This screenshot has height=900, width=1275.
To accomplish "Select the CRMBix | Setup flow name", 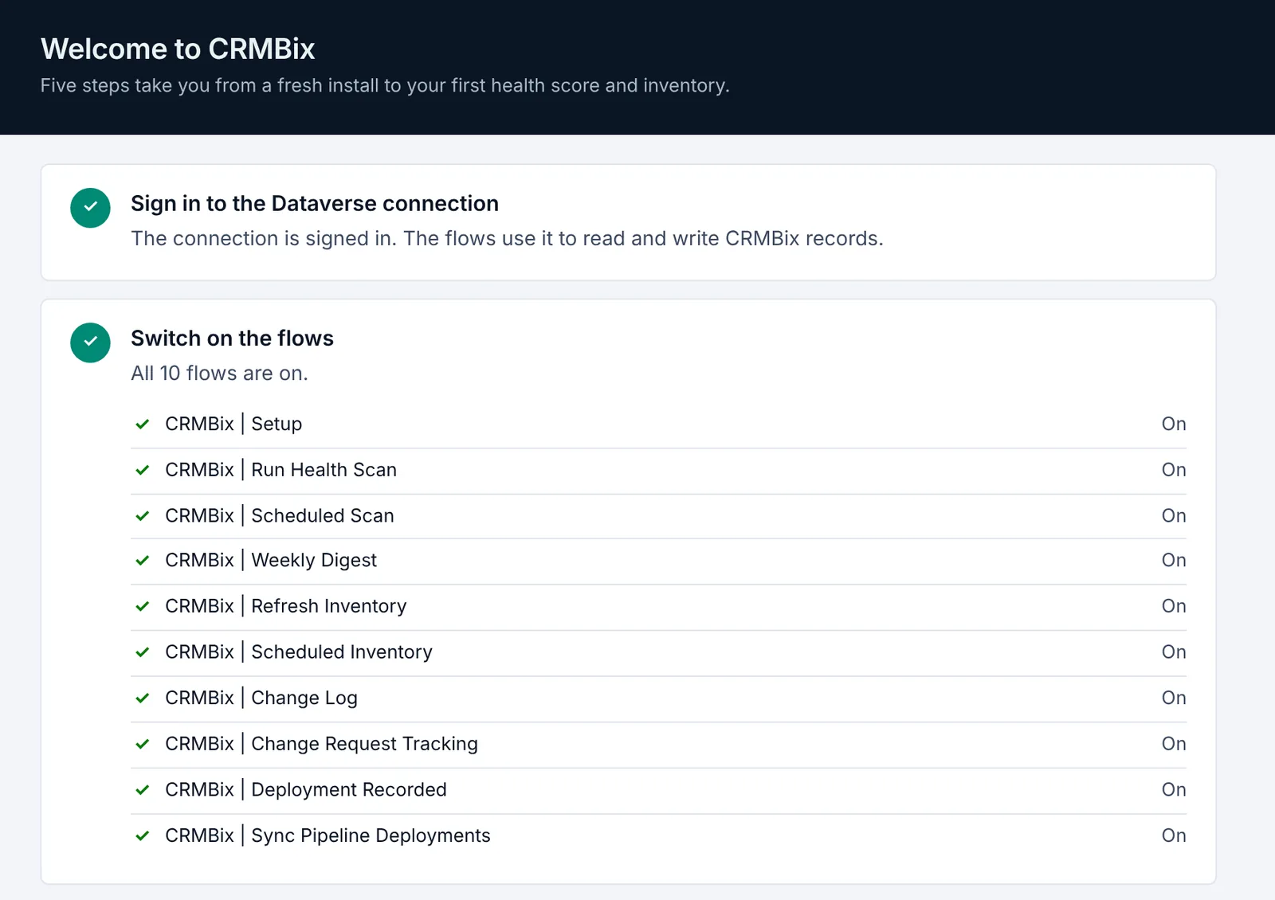I will click(233, 424).
